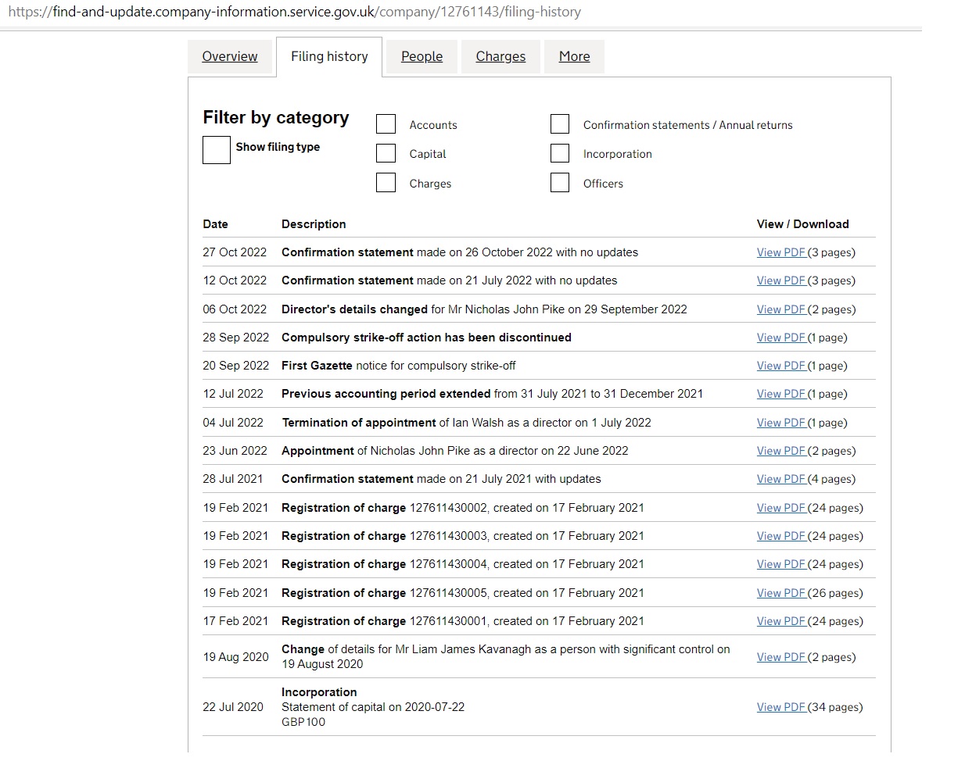Viewport: 965px width, 761px height.
Task: Open PDF for Liam James Kavanagh change
Action: [780, 657]
